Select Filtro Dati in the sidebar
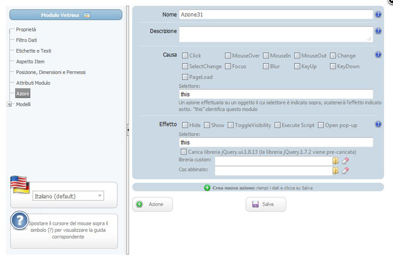The height and width of the screenshot is (263, 393). [26, 40]
